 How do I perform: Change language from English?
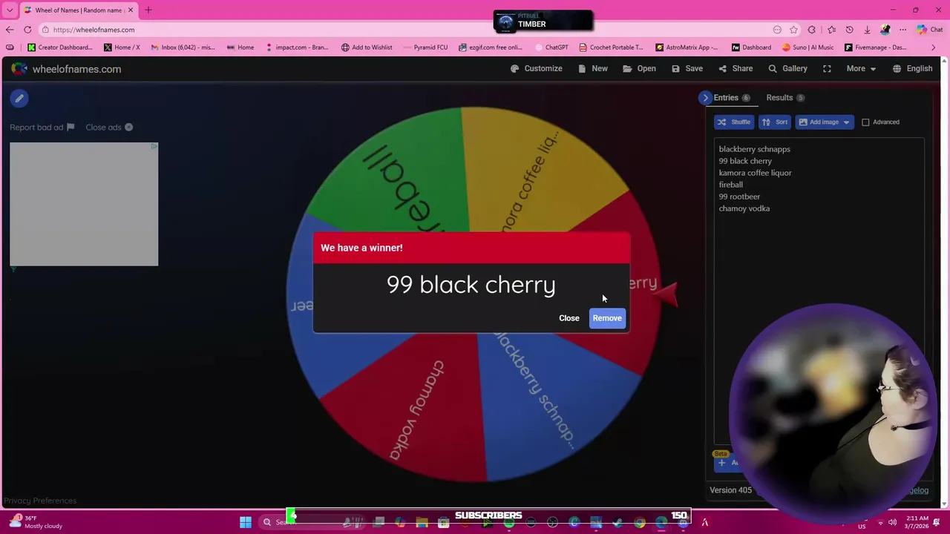click(912, 68)
